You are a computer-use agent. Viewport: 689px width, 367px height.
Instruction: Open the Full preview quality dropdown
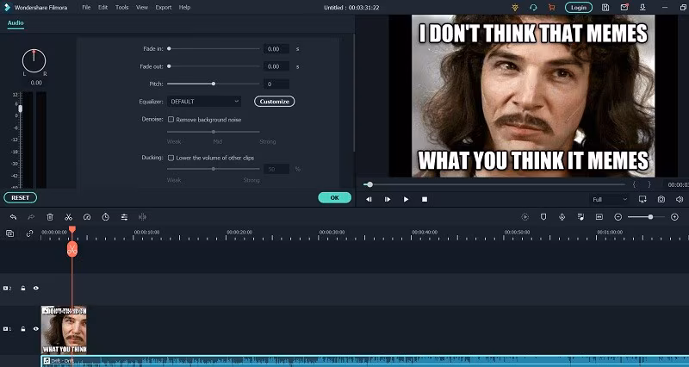point(610,199)
